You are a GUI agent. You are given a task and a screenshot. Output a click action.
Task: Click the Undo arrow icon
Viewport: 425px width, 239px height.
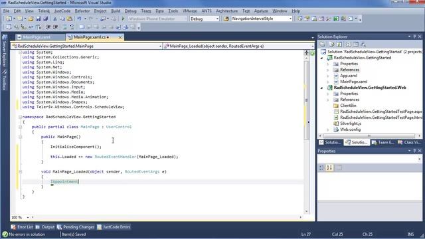click(79, 19)
